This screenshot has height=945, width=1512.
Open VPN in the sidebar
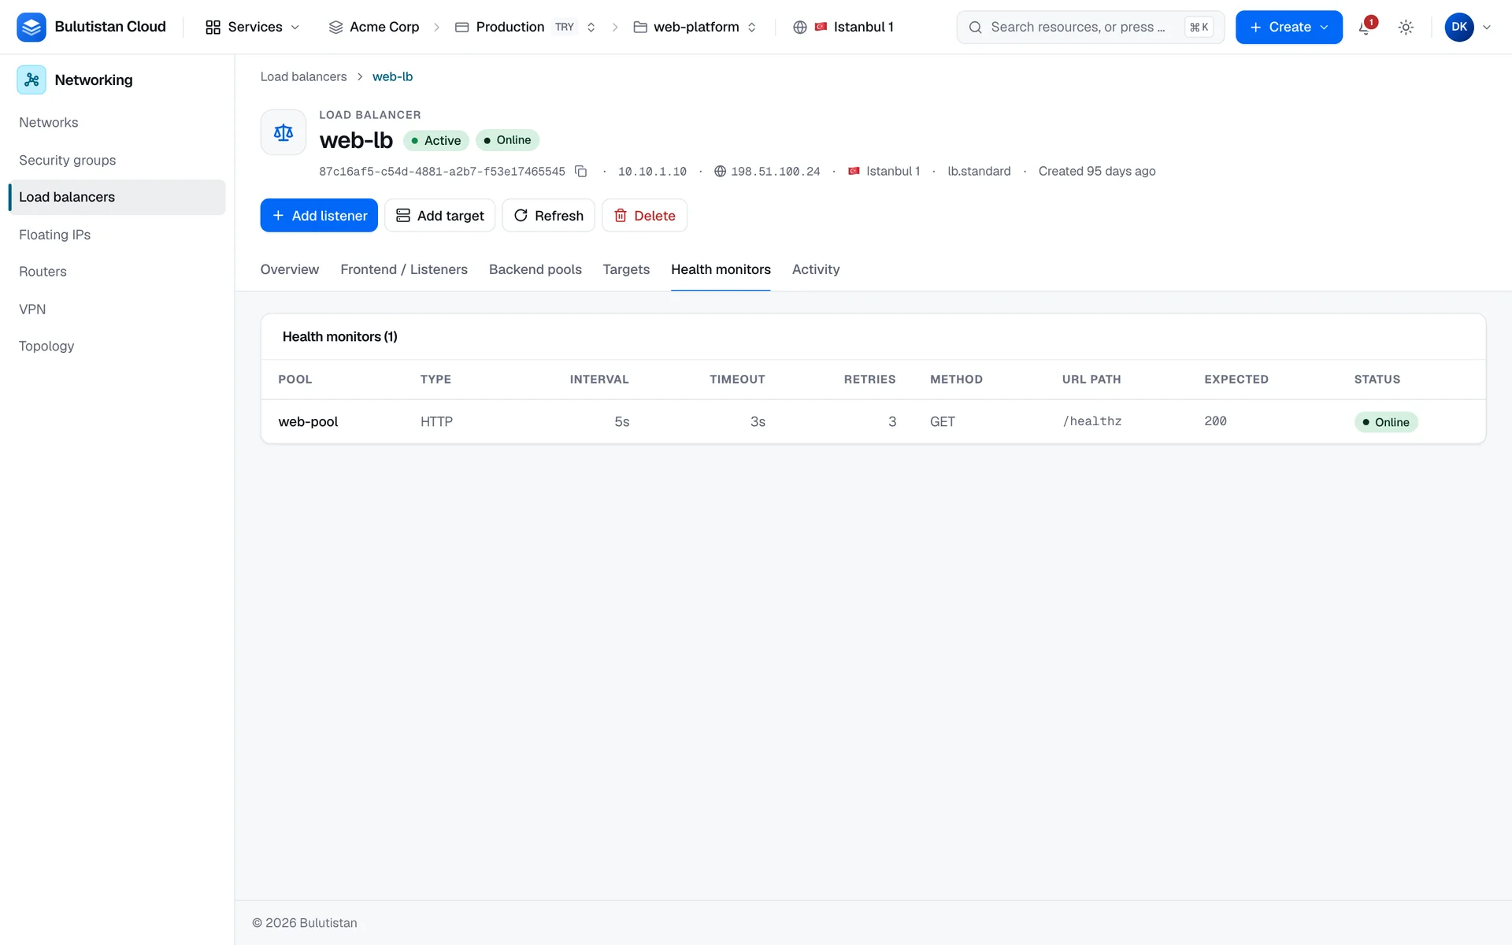click(117, 309)
